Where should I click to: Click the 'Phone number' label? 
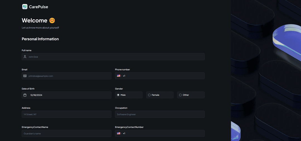[122, 69]
